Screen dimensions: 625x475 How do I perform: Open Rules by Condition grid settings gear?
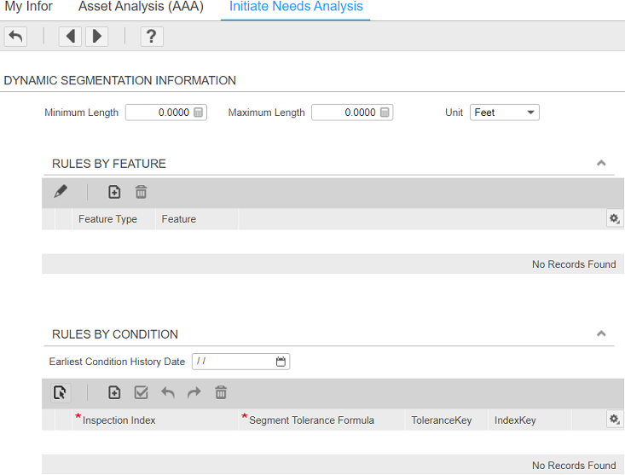[x=613, y=420]
